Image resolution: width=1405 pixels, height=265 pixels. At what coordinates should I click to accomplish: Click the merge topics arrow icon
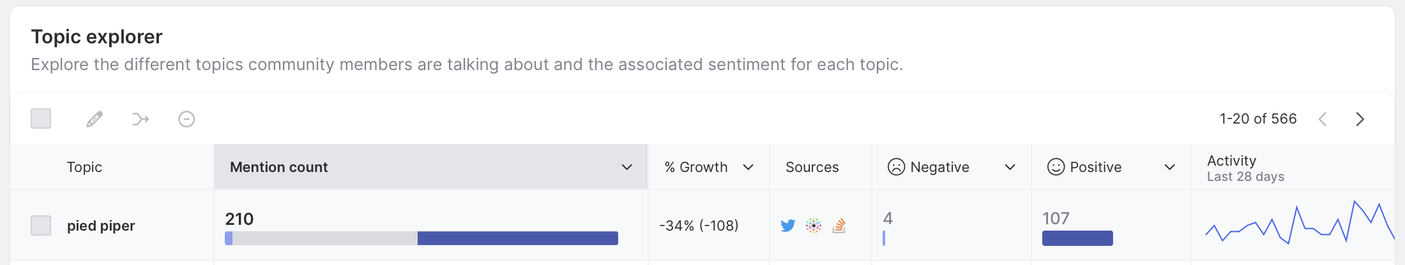tap(140, 119)
